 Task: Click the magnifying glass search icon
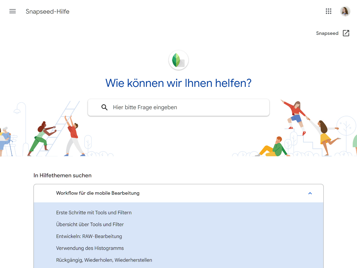(105, 107)
